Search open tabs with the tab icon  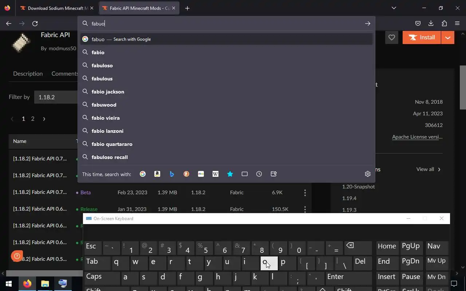point(245,174)
